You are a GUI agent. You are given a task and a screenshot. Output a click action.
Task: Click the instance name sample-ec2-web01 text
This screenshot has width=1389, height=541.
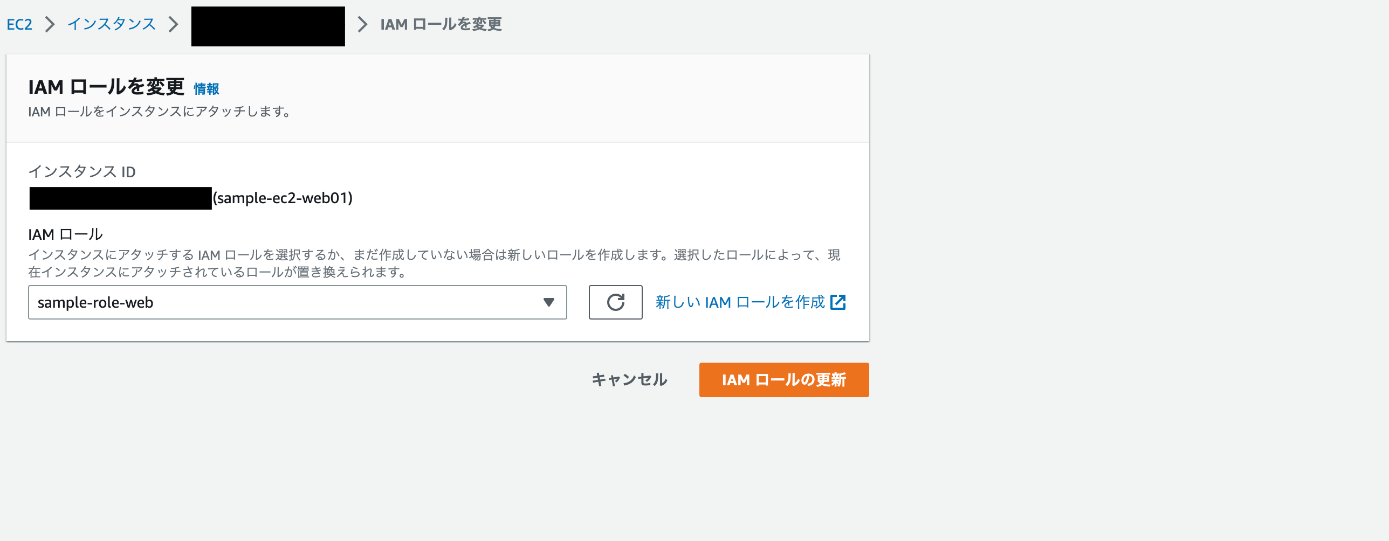pos(282,198)
